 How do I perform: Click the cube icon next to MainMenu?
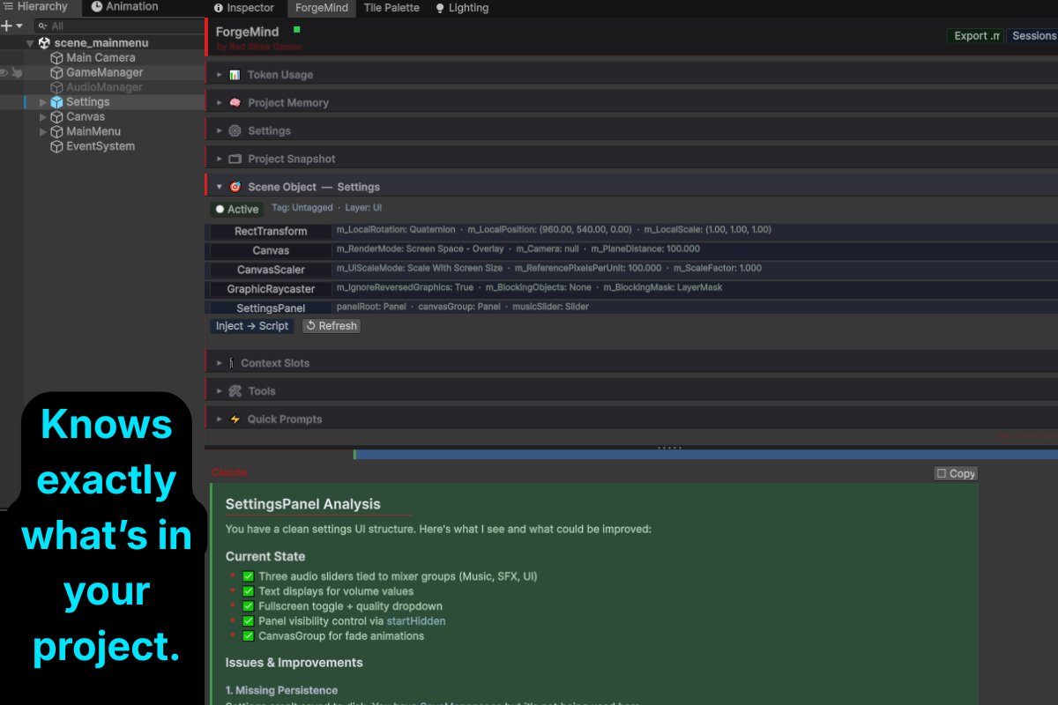tap(56, 132)
